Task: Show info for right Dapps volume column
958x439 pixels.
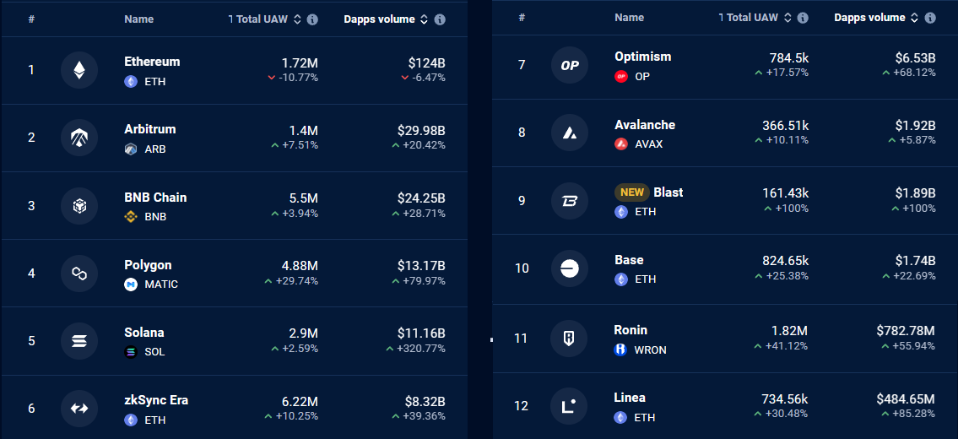Action: click(x=930, y=18)
